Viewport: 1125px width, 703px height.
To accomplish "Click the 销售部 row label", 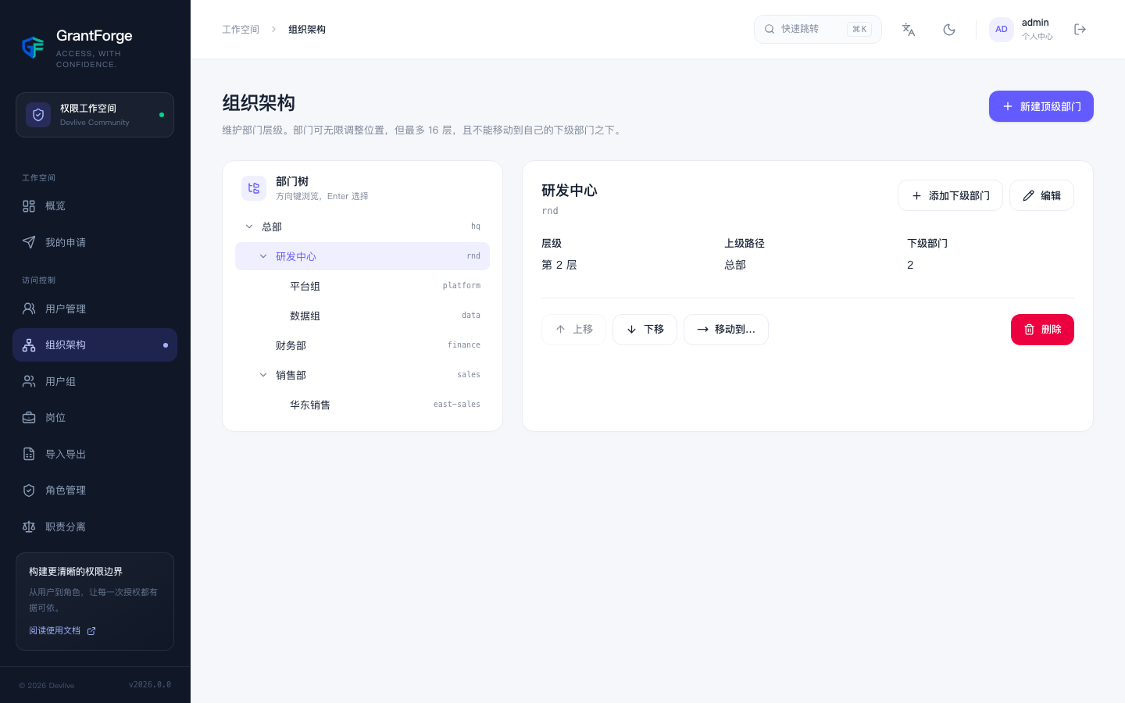I will click(291, 375).
